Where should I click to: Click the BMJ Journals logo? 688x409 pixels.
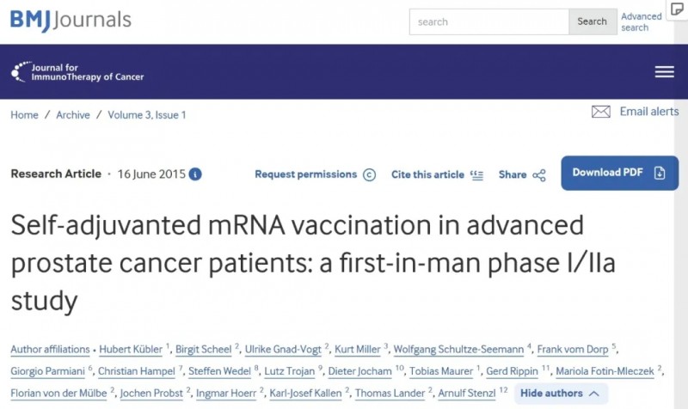point(71,20)
